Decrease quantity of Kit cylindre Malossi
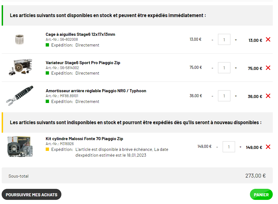 (217, 147)
